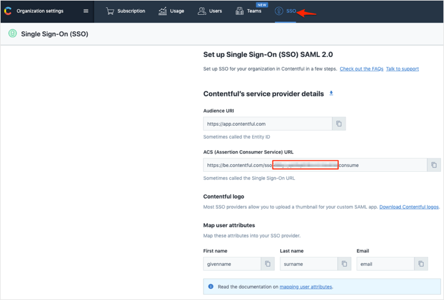Click the Contentful logo icon

pos(8,11)
